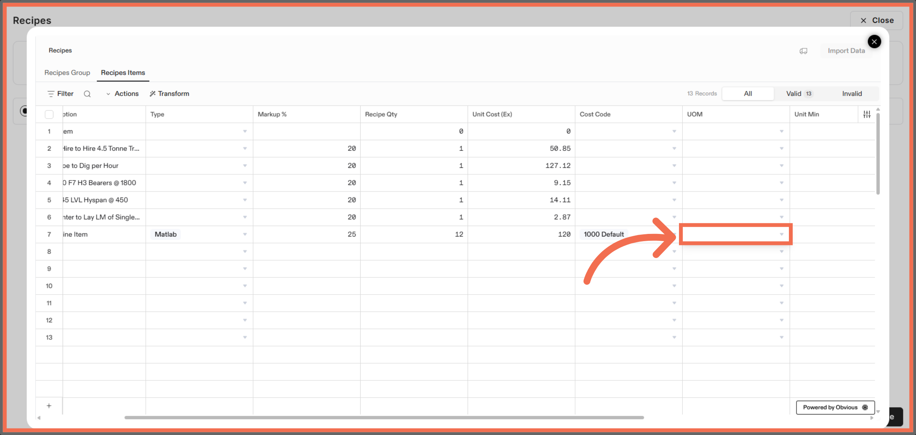Close the modal with black X icon

tap(874, 42)
